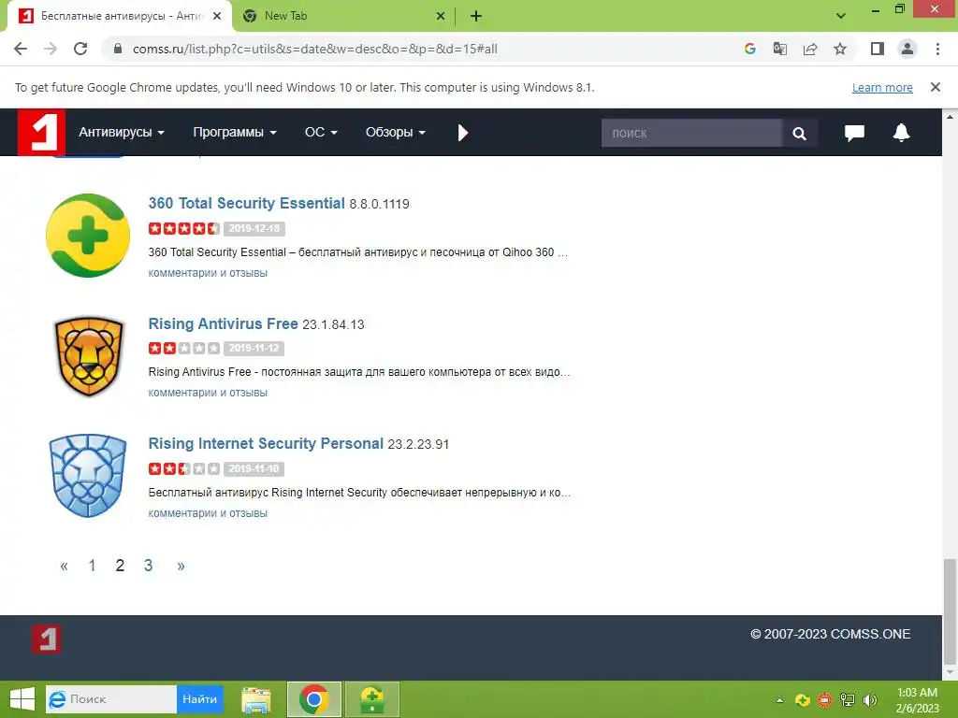958x718 pixels.
Task: Open 360 Total Security Essential link
Action: click(246, 203)
